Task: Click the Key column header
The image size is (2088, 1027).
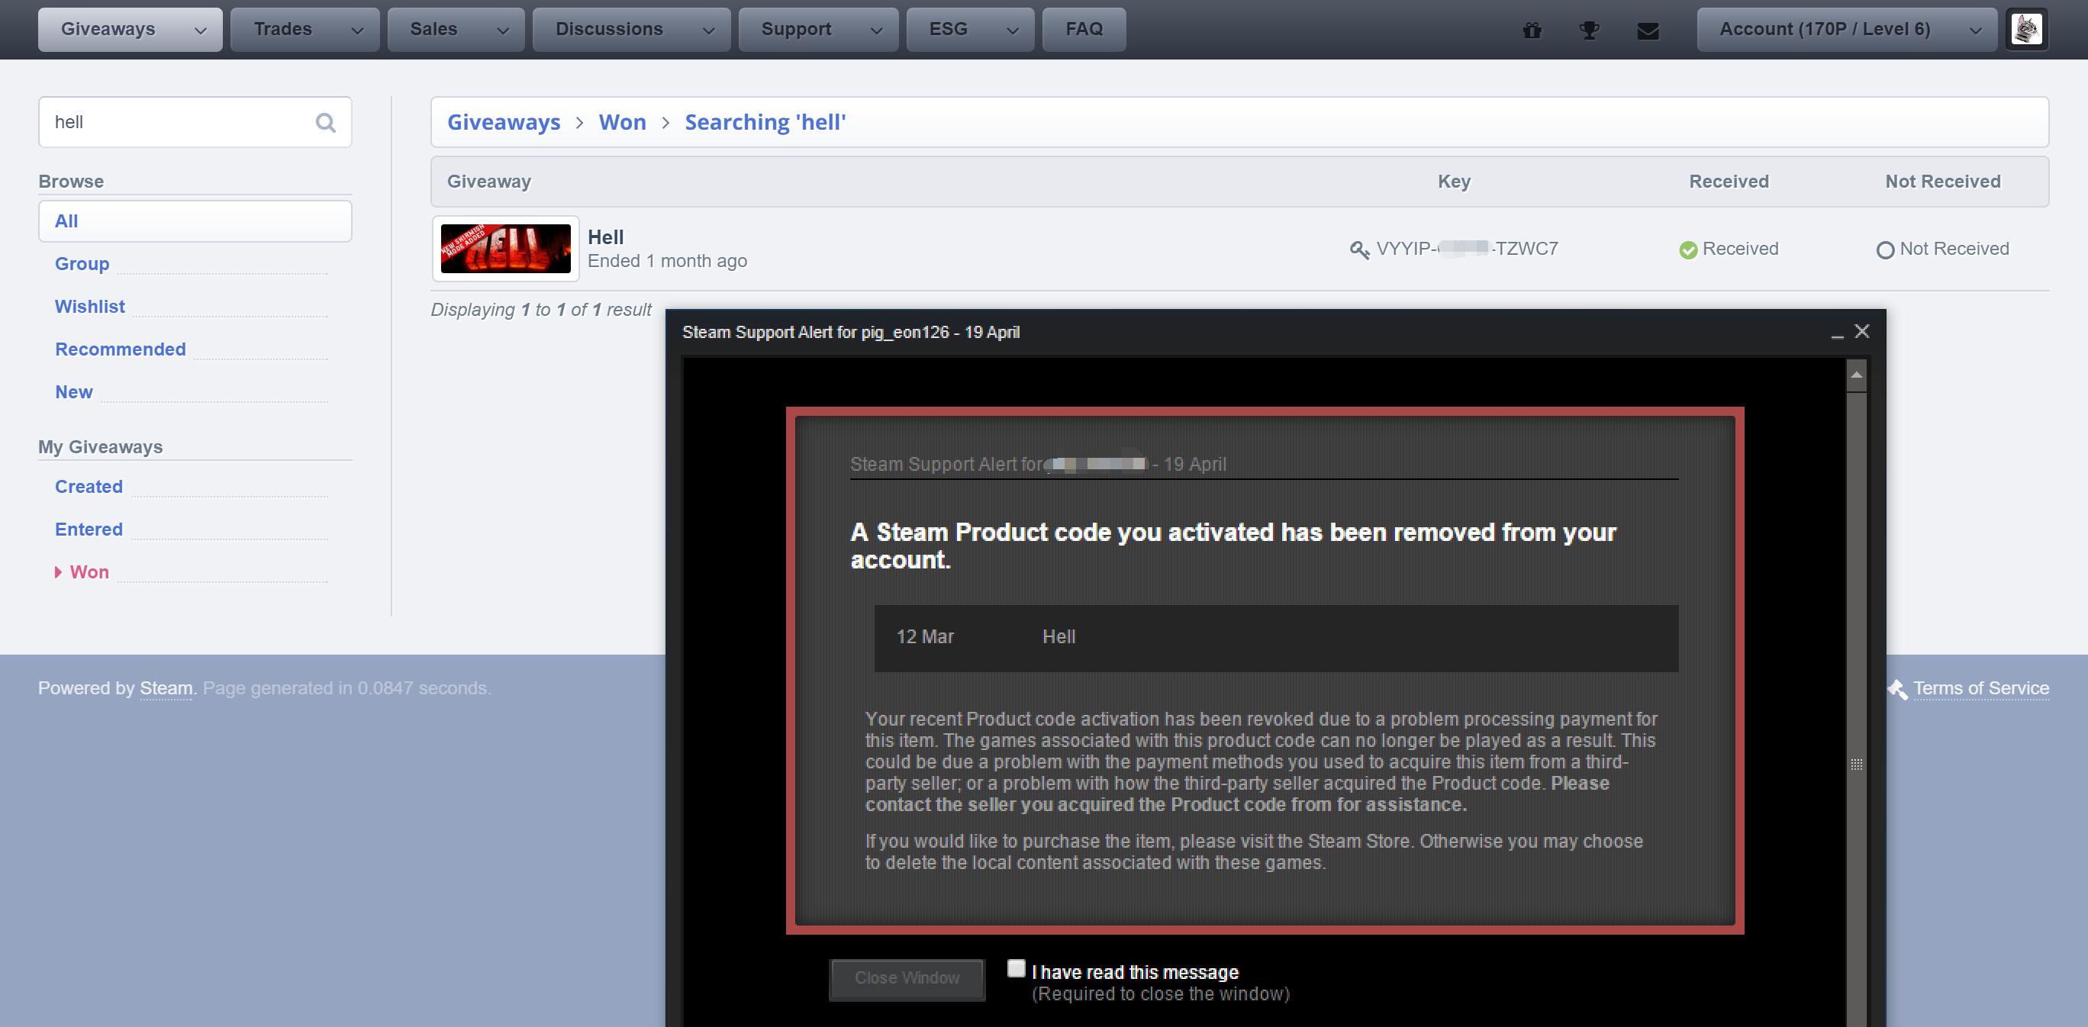Action: [x=1454, y=182]
